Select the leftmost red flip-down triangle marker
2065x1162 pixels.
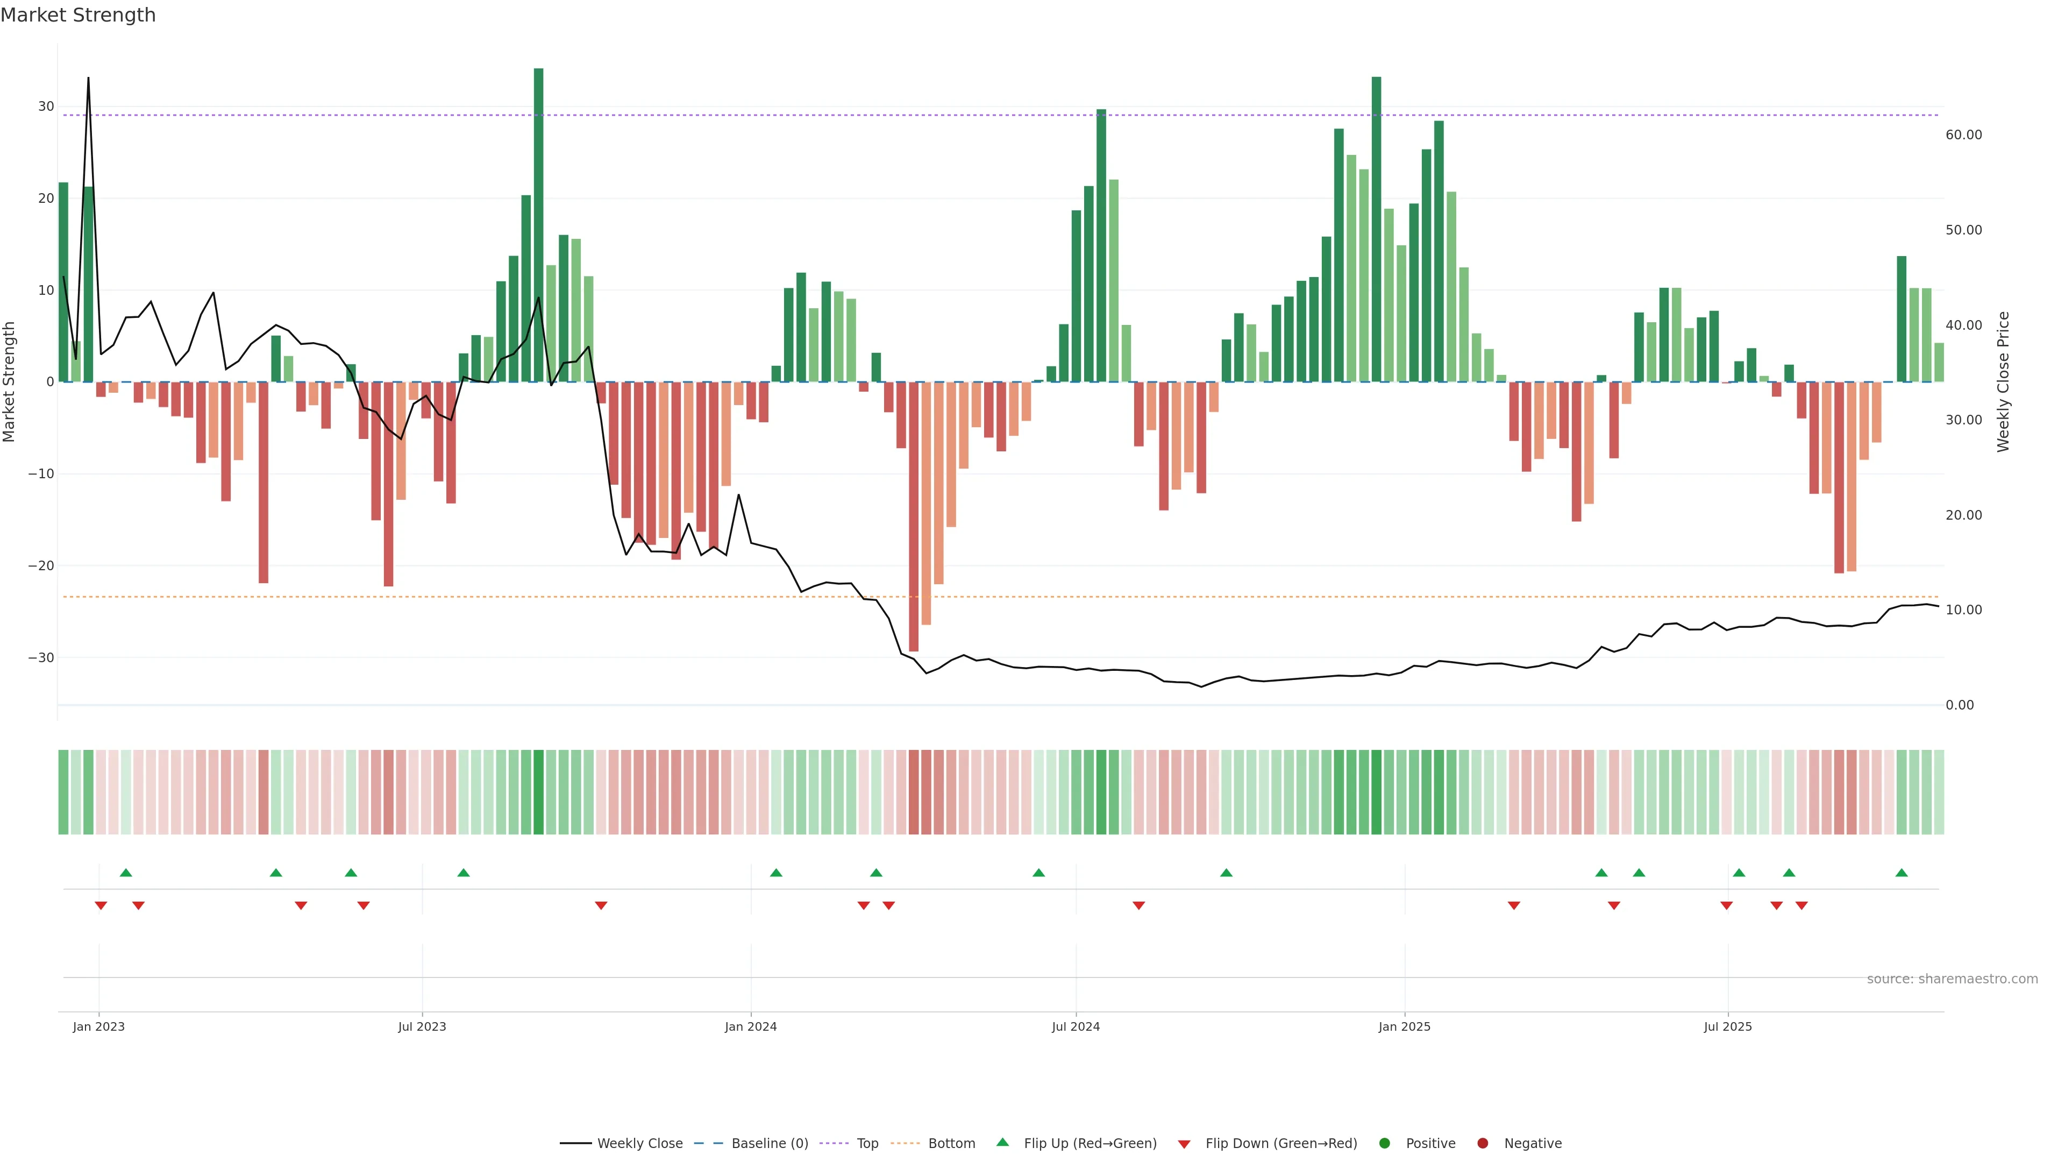(x=101, y=905)
